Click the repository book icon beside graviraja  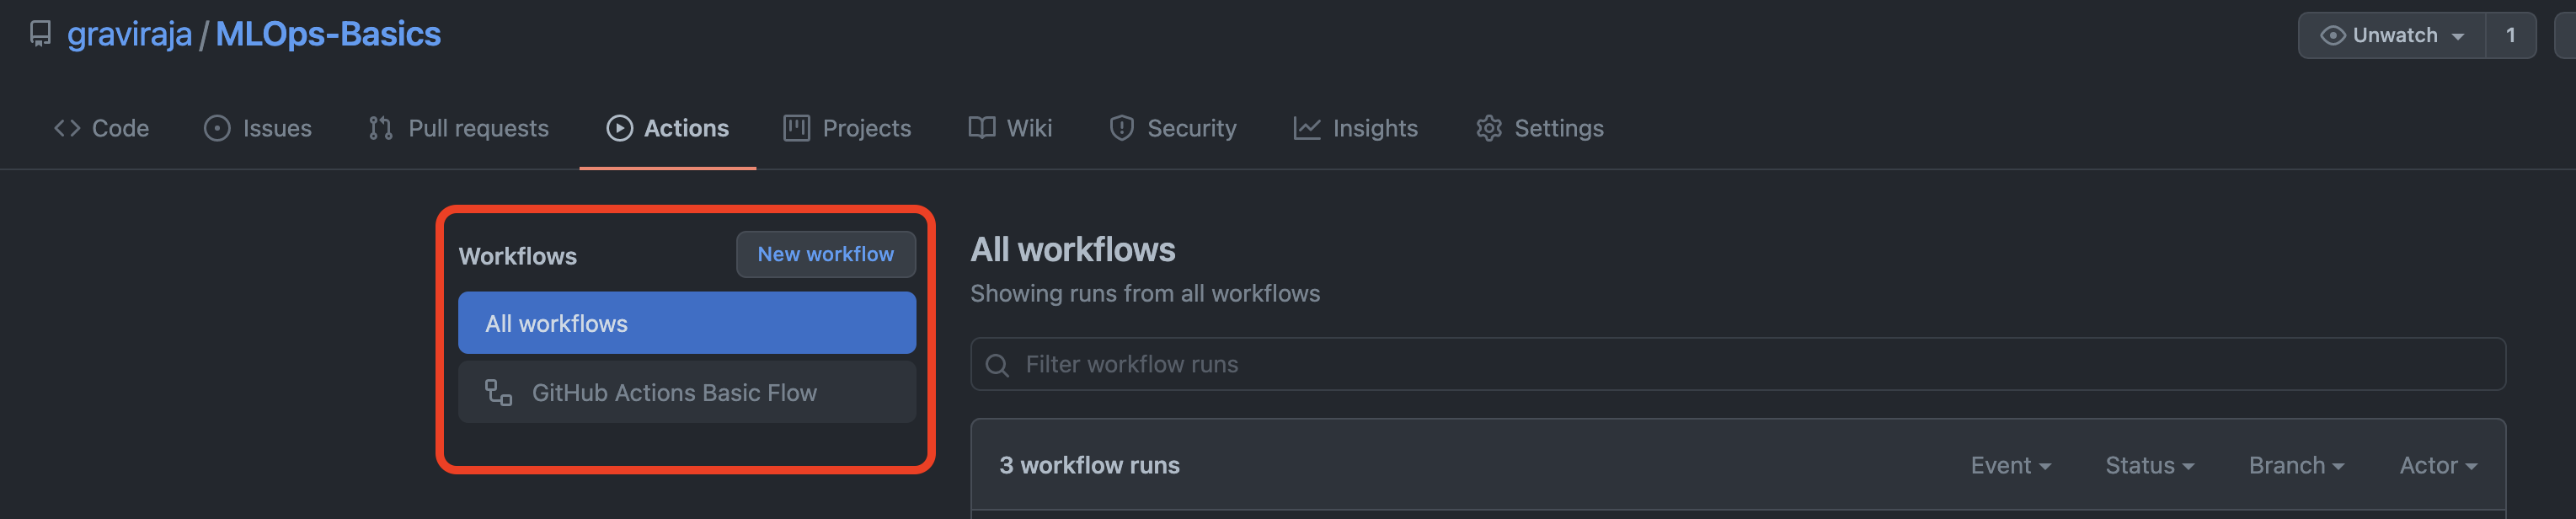tap(40, 34)
